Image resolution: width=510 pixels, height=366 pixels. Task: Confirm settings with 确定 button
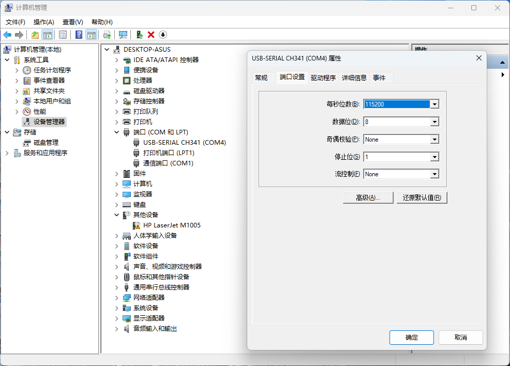411,338
